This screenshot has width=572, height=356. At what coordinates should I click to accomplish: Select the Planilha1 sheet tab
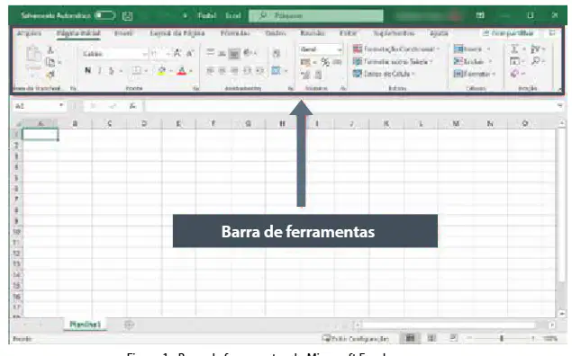(x=85, y=324)
